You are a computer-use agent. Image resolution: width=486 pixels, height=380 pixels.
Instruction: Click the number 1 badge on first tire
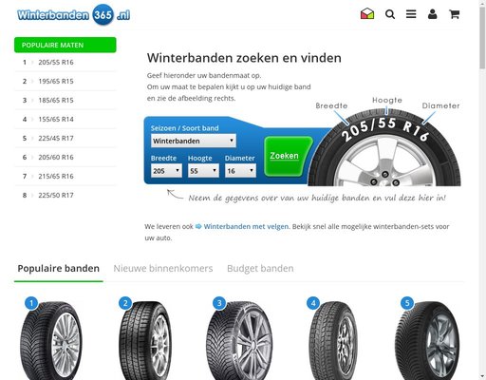pos(31,303)
